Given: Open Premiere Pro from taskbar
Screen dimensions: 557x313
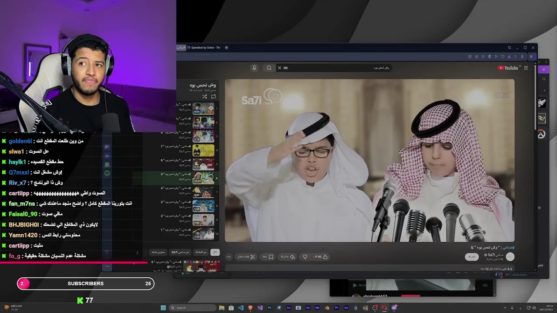Looking at the screenshot, I should (x=336, y=308).
